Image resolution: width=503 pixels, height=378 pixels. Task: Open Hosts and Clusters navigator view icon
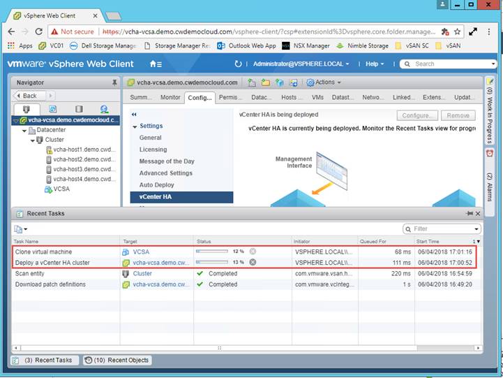27,109
